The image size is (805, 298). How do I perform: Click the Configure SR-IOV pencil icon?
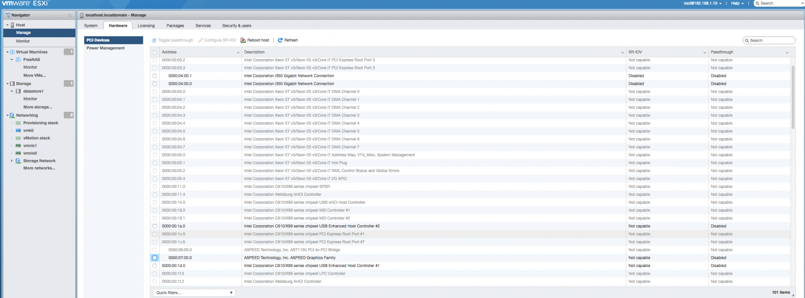[200, 40]
